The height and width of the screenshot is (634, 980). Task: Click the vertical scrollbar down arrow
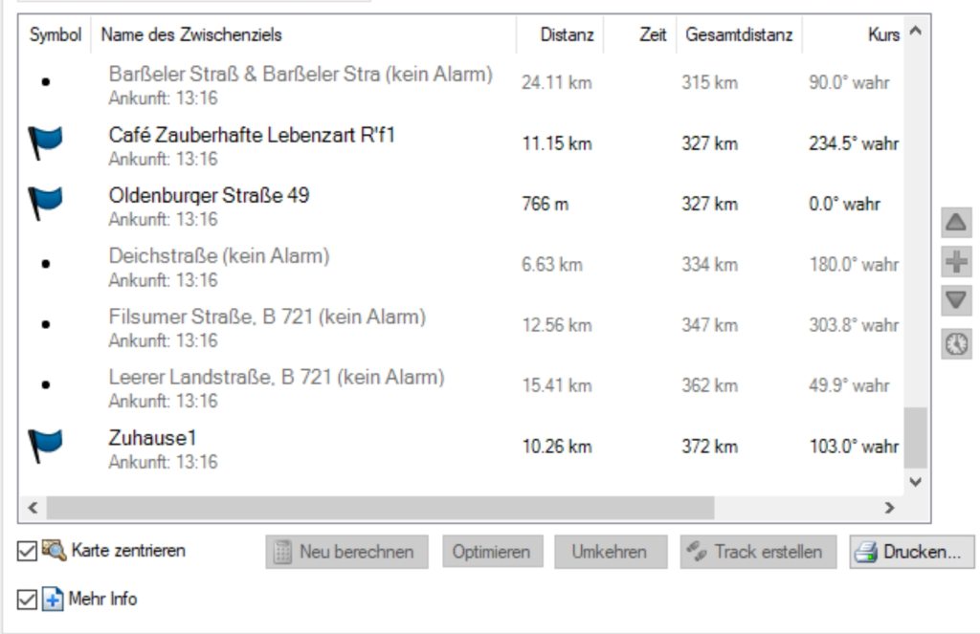tap(915, 482)
